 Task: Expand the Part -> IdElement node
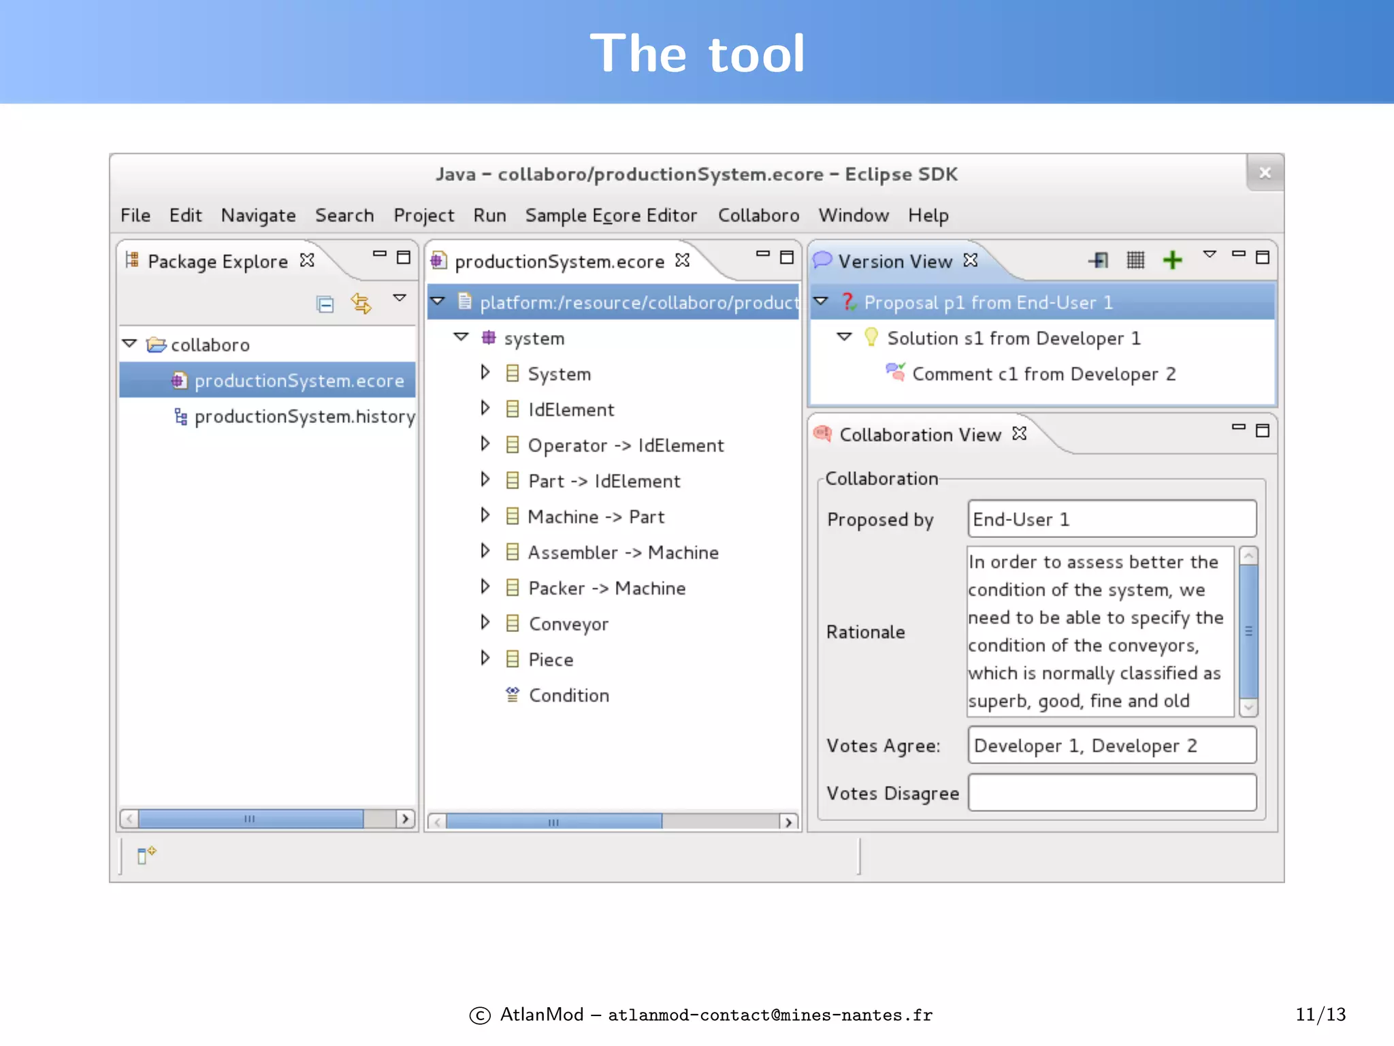pos(485,479)
